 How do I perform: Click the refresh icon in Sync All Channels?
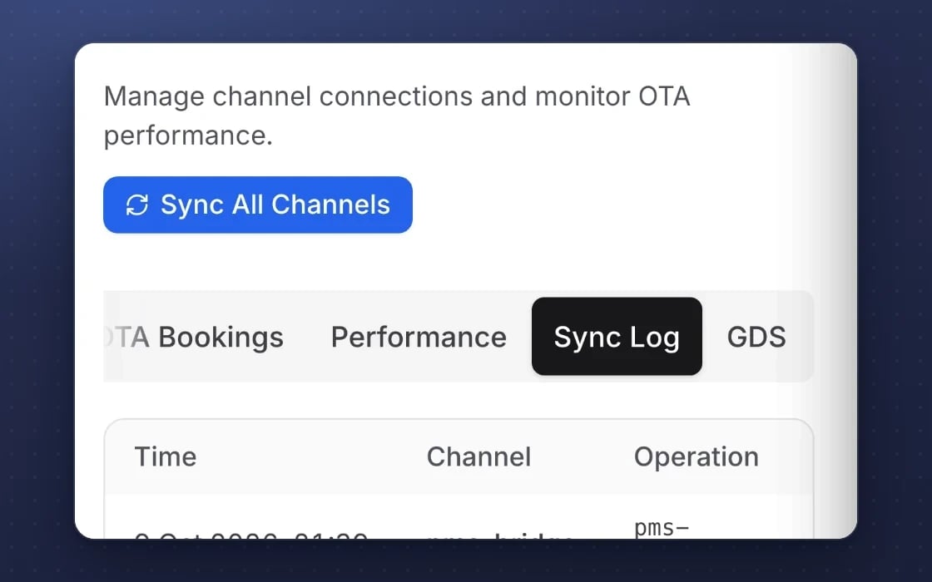pos(136,205)
